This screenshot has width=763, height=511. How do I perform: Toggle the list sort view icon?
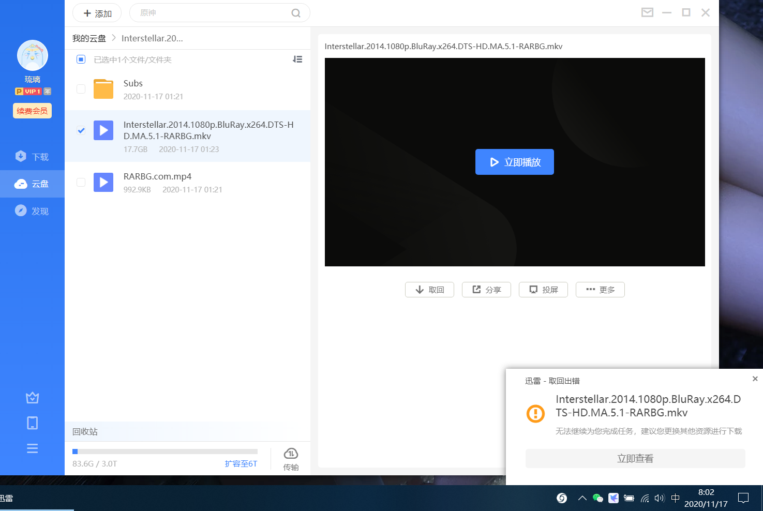tap(297, 59)
